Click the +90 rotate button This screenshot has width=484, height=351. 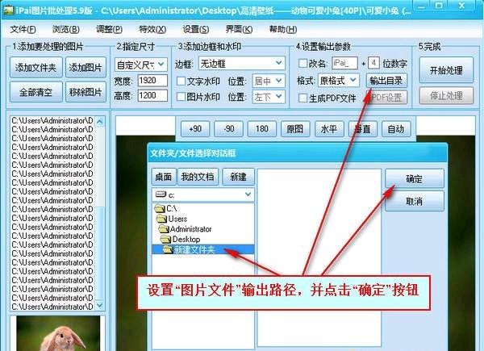pos(194,128)
